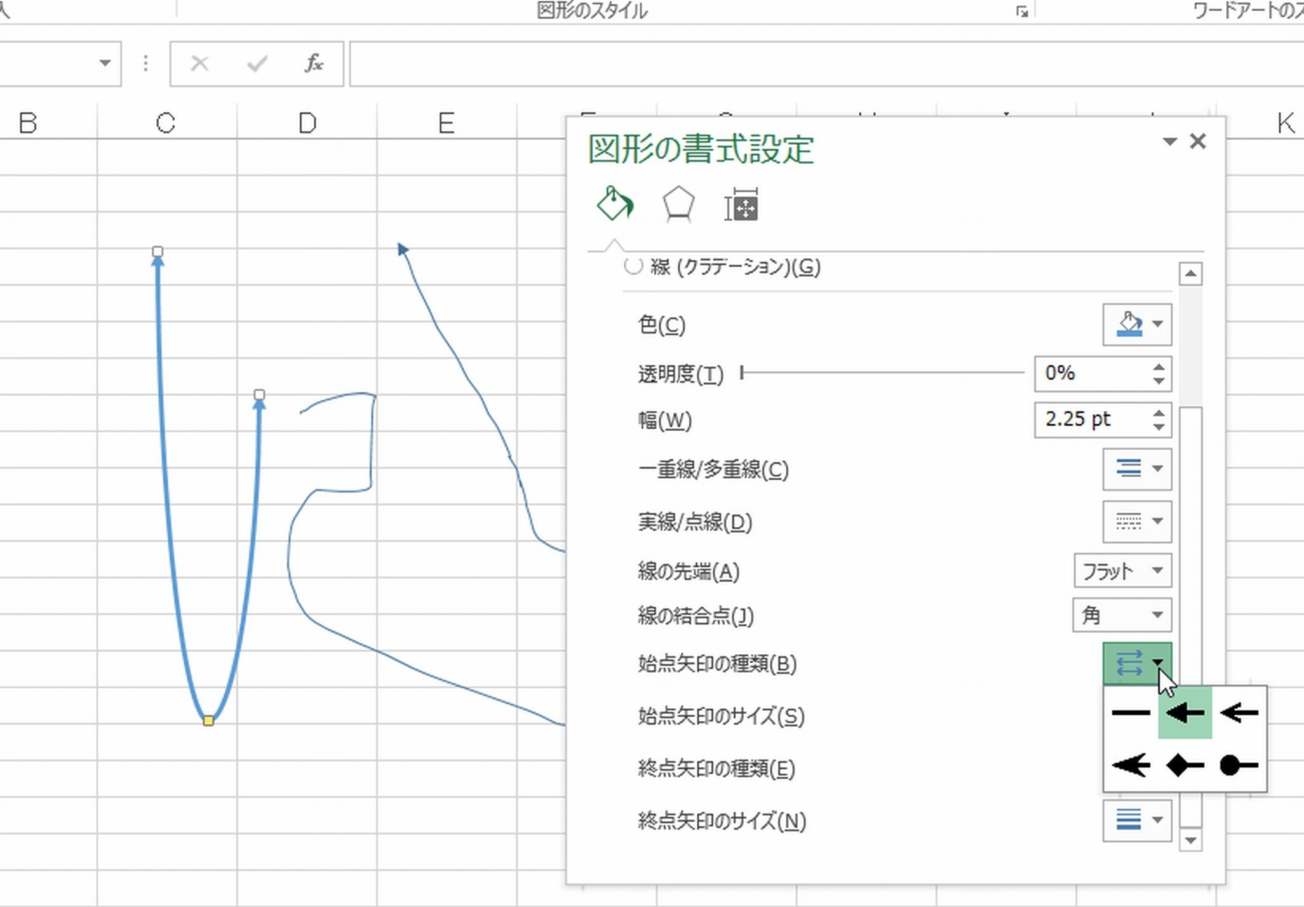The image size is (1304, 907).
Task: Open the line color picker dropdown
Action: click(x=1137, y=324)
